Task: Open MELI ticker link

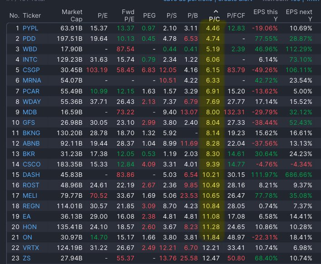Action: point(30,196)
